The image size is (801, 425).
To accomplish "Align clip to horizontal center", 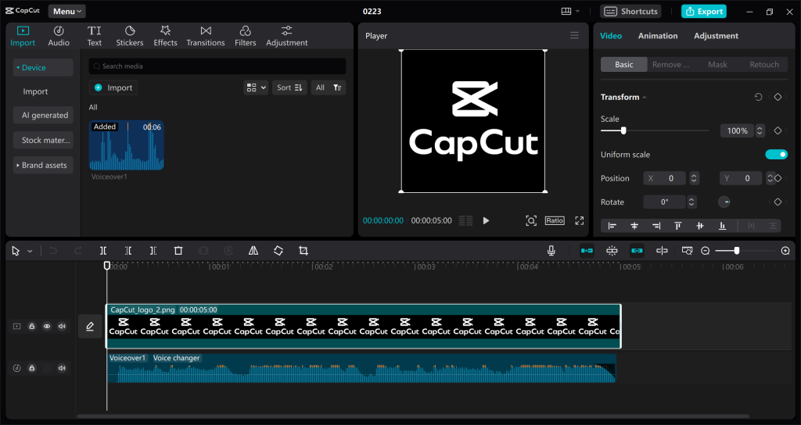I will [634, 226].
